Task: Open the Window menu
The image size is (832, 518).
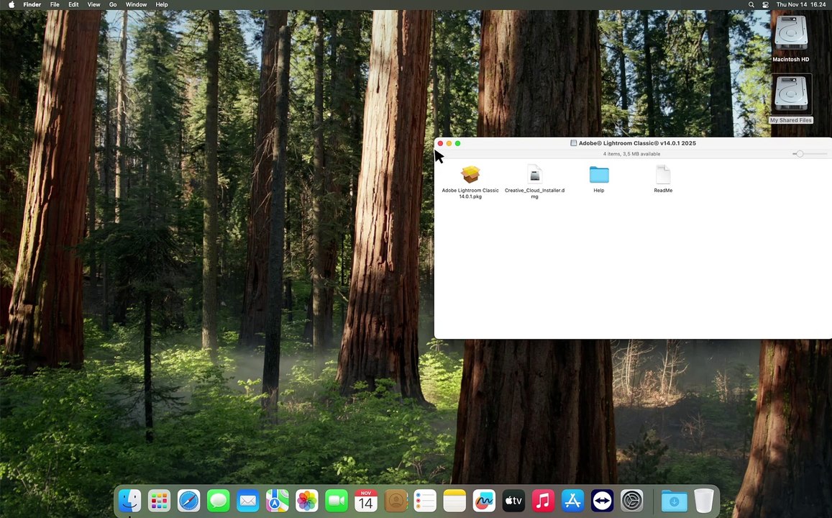Action: tap(137, 4)
